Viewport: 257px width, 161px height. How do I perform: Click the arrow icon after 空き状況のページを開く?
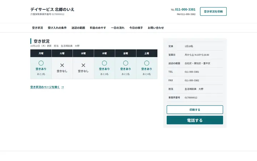pos(62,87)
